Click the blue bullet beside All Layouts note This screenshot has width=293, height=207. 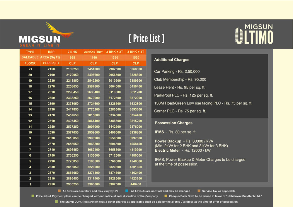coord(126,191)
